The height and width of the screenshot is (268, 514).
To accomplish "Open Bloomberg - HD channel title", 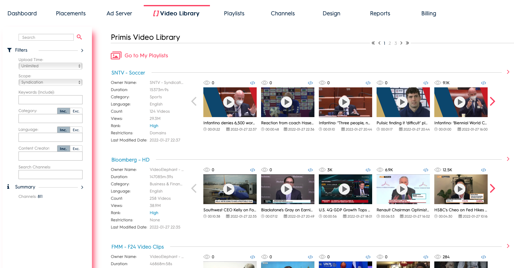I will (x=130, y=160).
